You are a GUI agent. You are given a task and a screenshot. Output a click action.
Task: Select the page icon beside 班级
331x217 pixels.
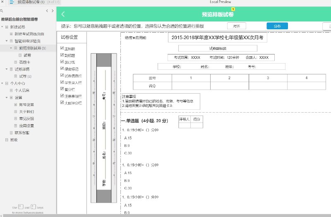7,140
